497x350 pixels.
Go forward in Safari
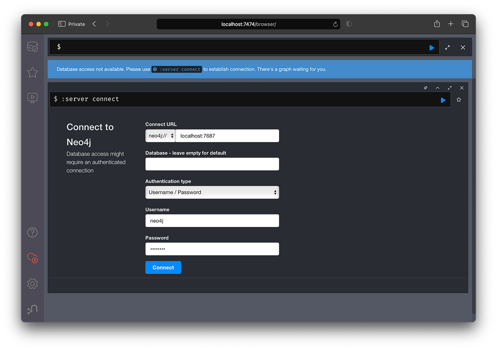click(108, 24)
